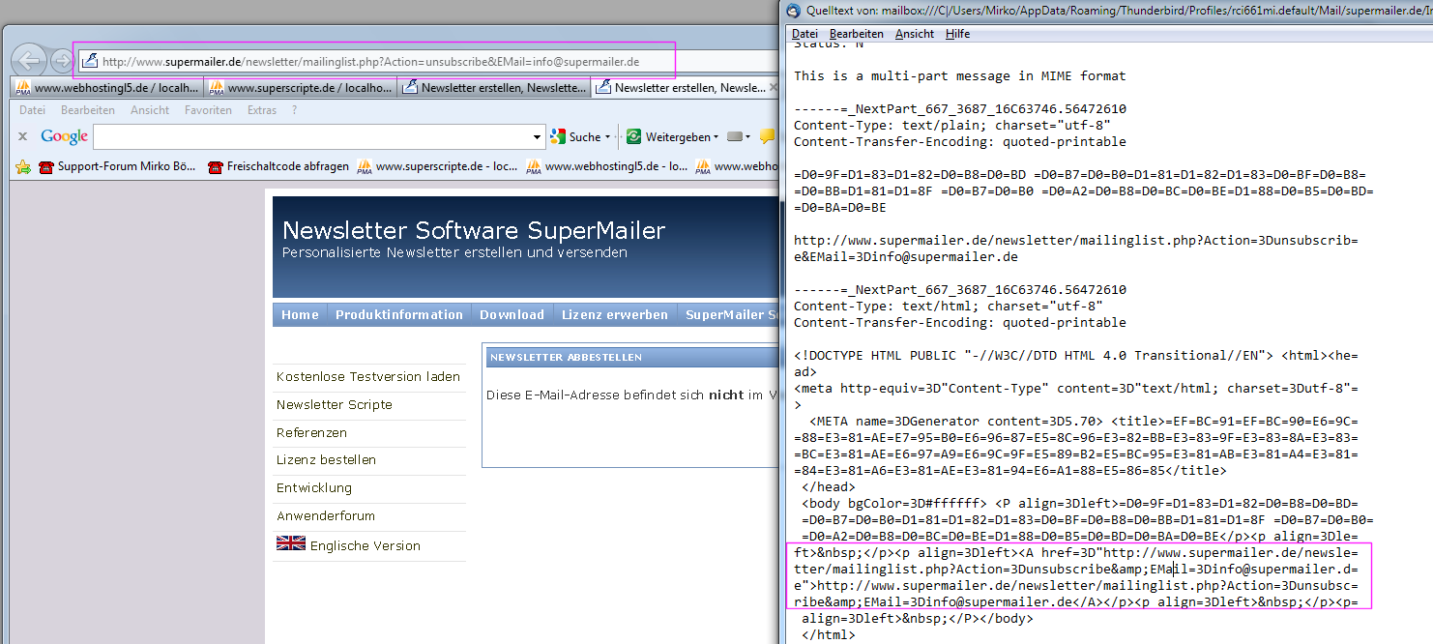The width and height of the screenshot is (1433, 644).
Task: Open Produktinformation in the site navigation
Action: click(399, 314)
